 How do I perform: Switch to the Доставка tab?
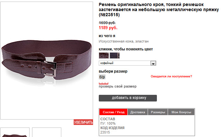(x=138, y=112)
